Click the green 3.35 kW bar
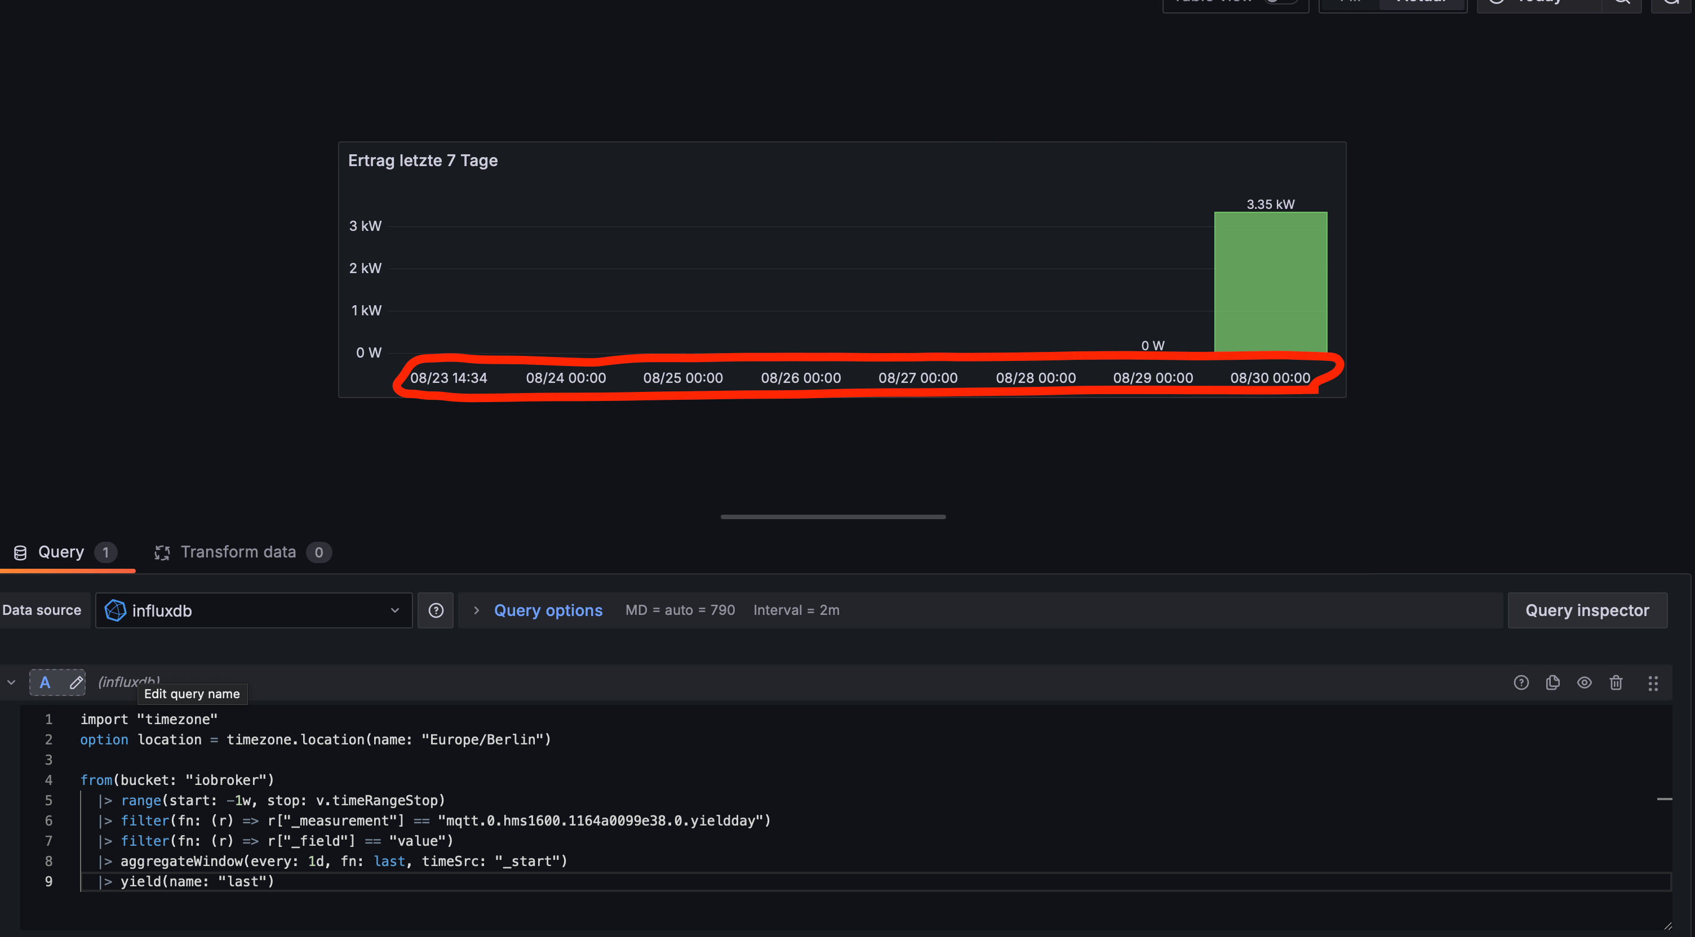This screenshot has width=1695, height=937. click(1270, 282)
